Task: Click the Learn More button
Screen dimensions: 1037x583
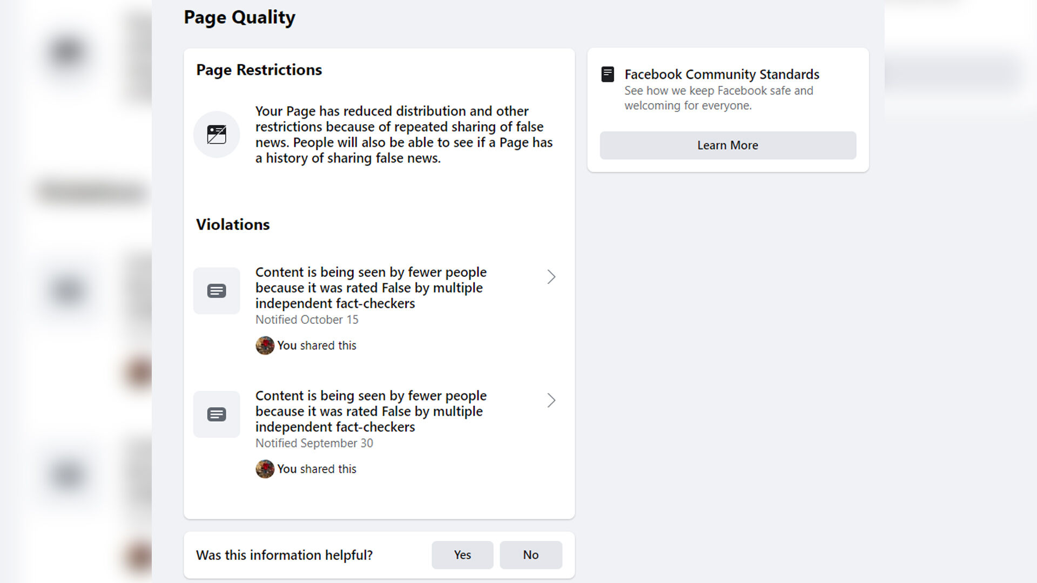Action: click(728, 145)
